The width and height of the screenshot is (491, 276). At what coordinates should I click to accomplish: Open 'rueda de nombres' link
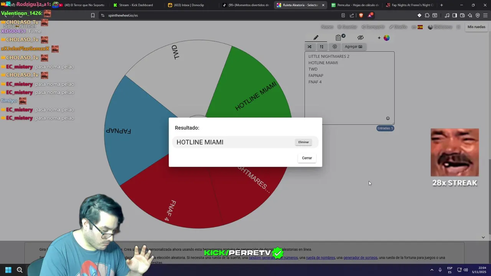320,258
